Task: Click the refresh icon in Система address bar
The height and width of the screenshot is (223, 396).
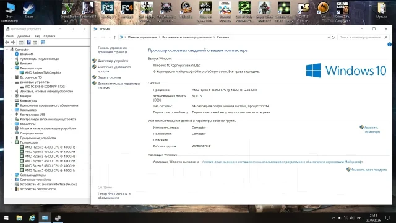Action: click(333, 37)
